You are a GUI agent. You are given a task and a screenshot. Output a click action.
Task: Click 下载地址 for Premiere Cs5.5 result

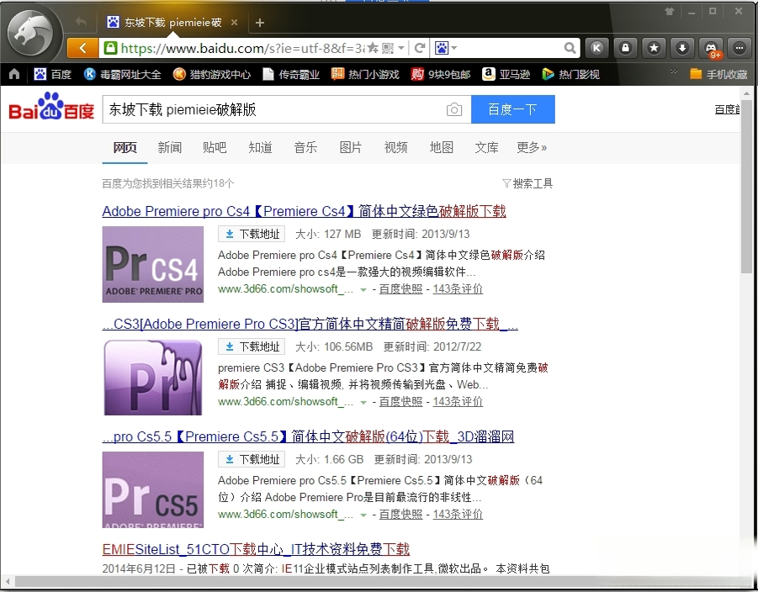pyautogui.click(x=252, y=459)
